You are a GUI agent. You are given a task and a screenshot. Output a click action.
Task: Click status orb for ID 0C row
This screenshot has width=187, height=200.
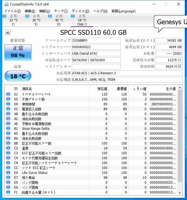point(8,109)
